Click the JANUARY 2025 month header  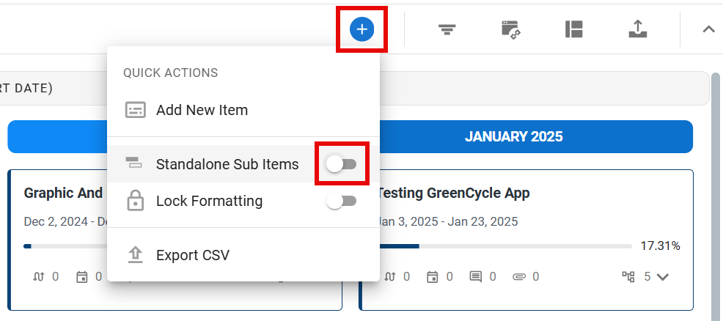(x=513, y=137)
